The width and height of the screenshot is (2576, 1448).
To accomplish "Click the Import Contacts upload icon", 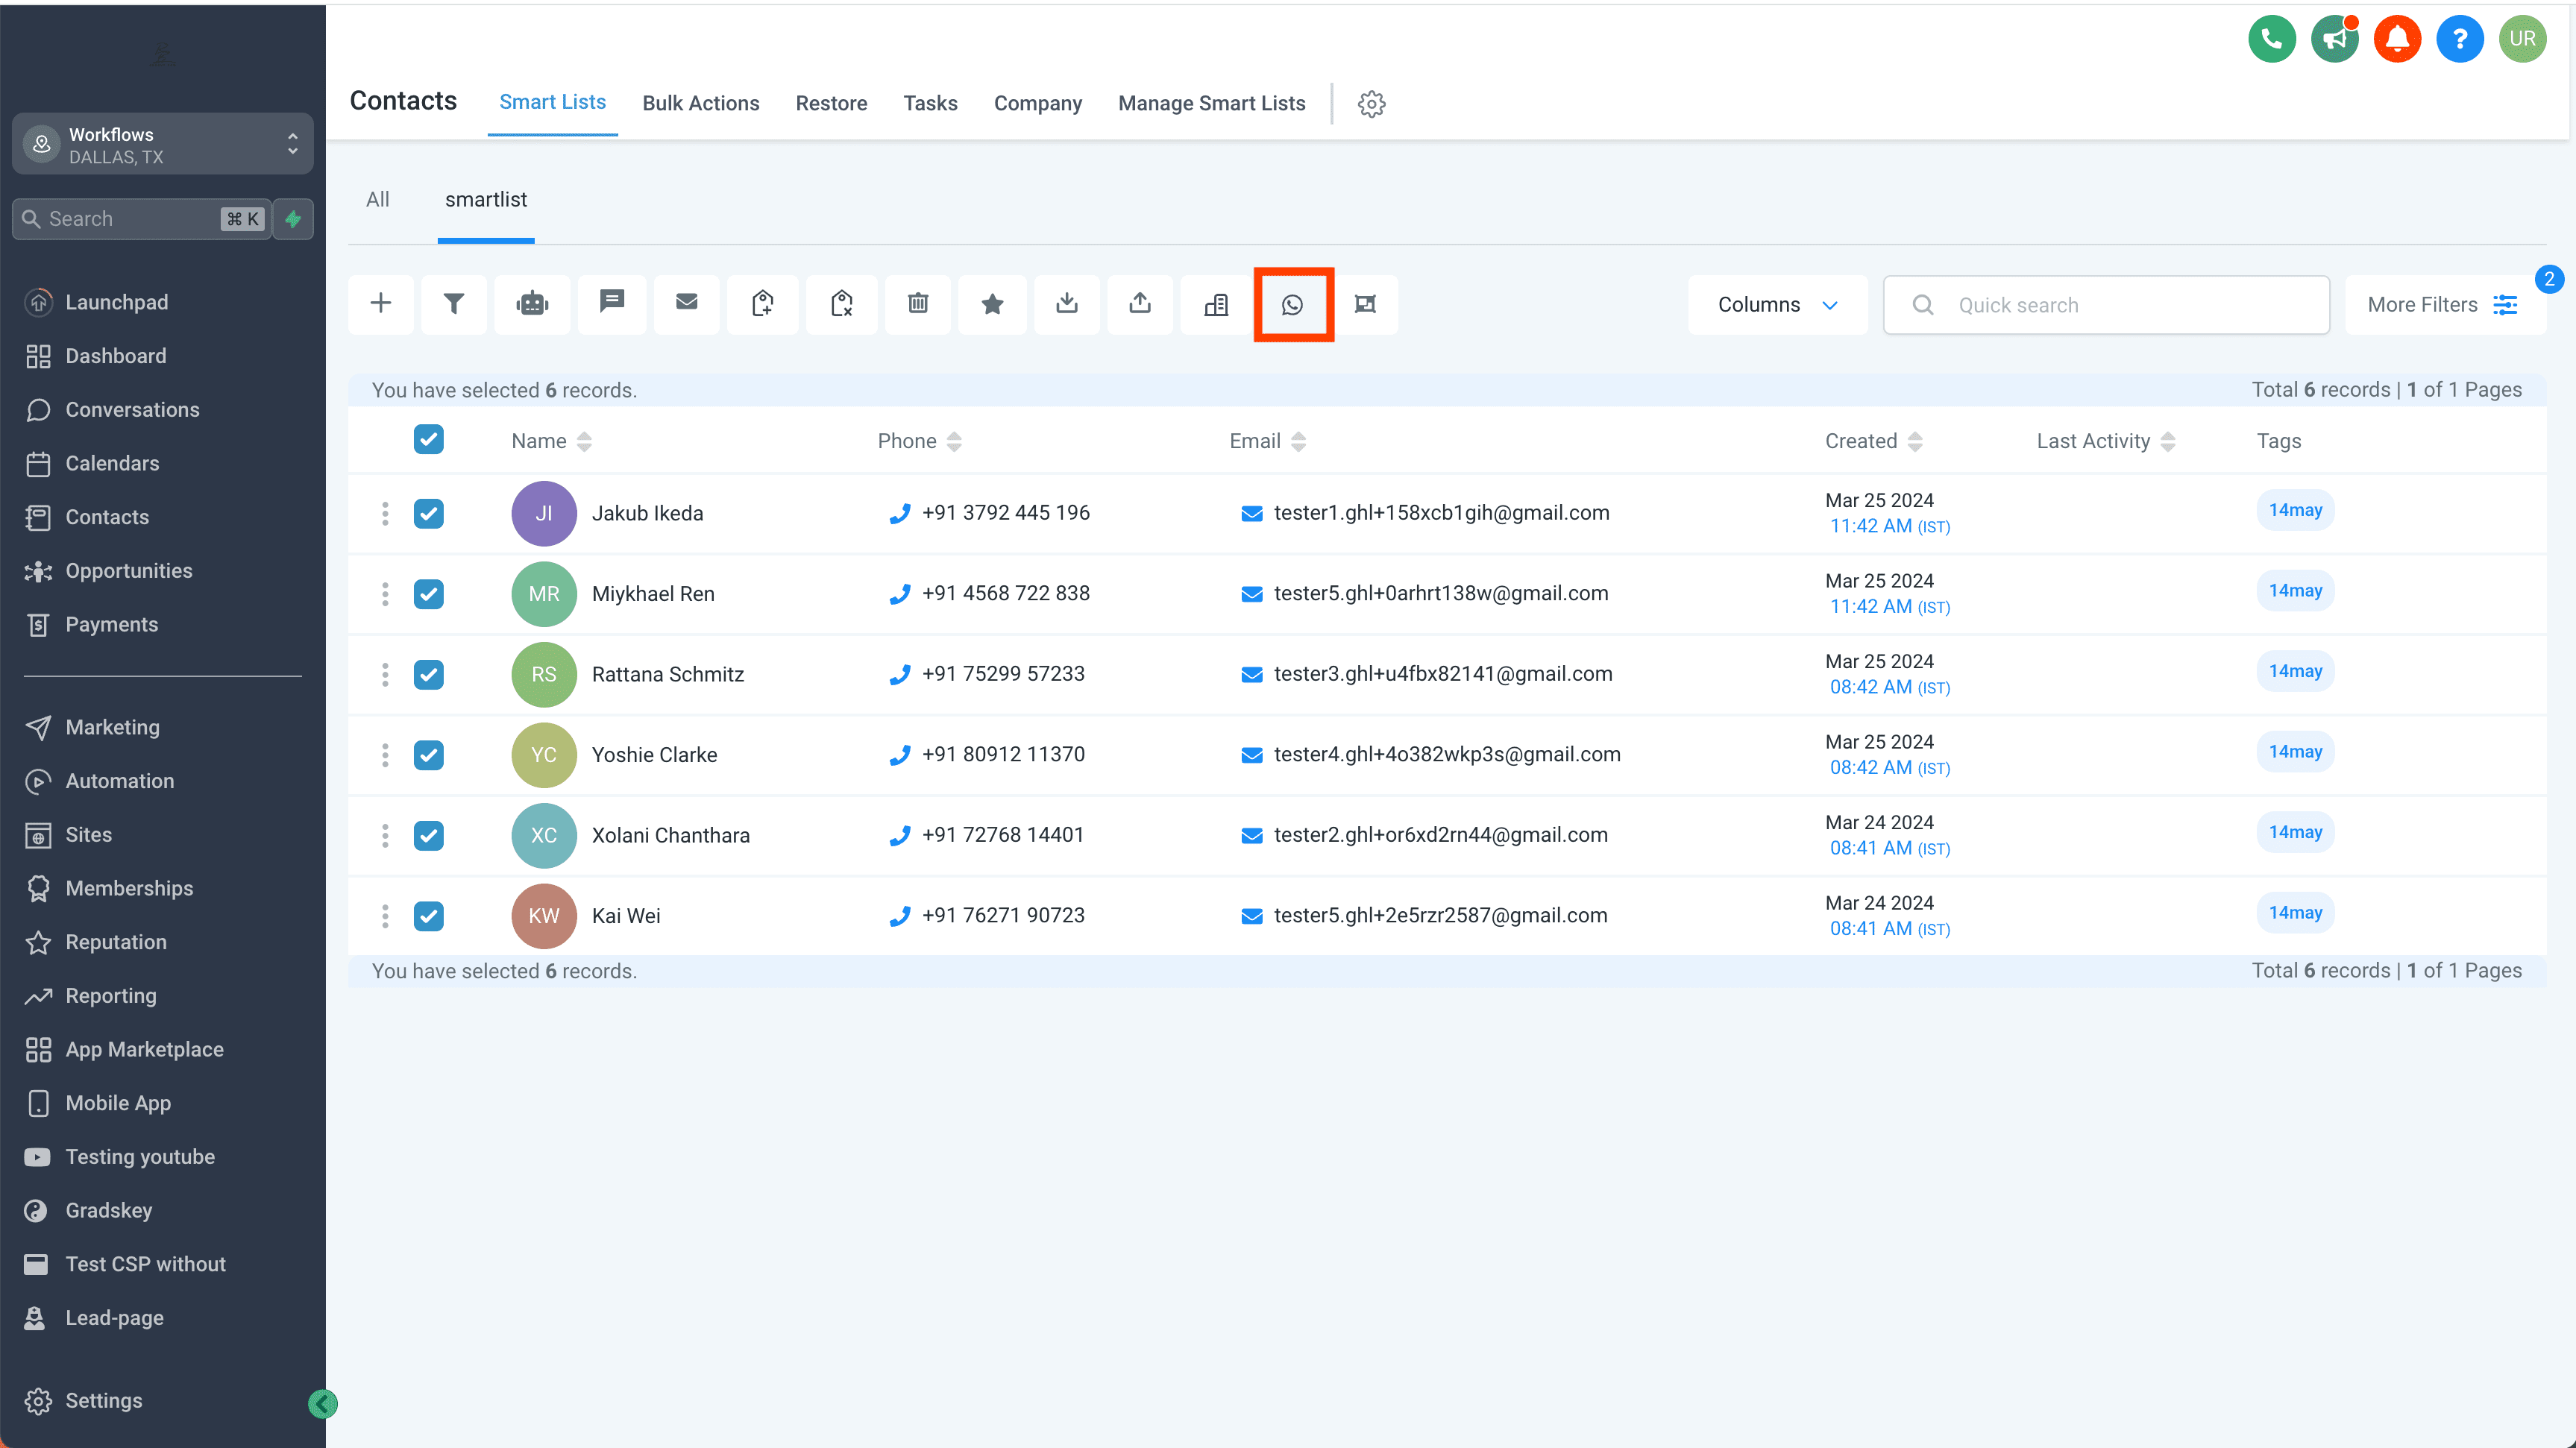I will tap(1140, 304).
